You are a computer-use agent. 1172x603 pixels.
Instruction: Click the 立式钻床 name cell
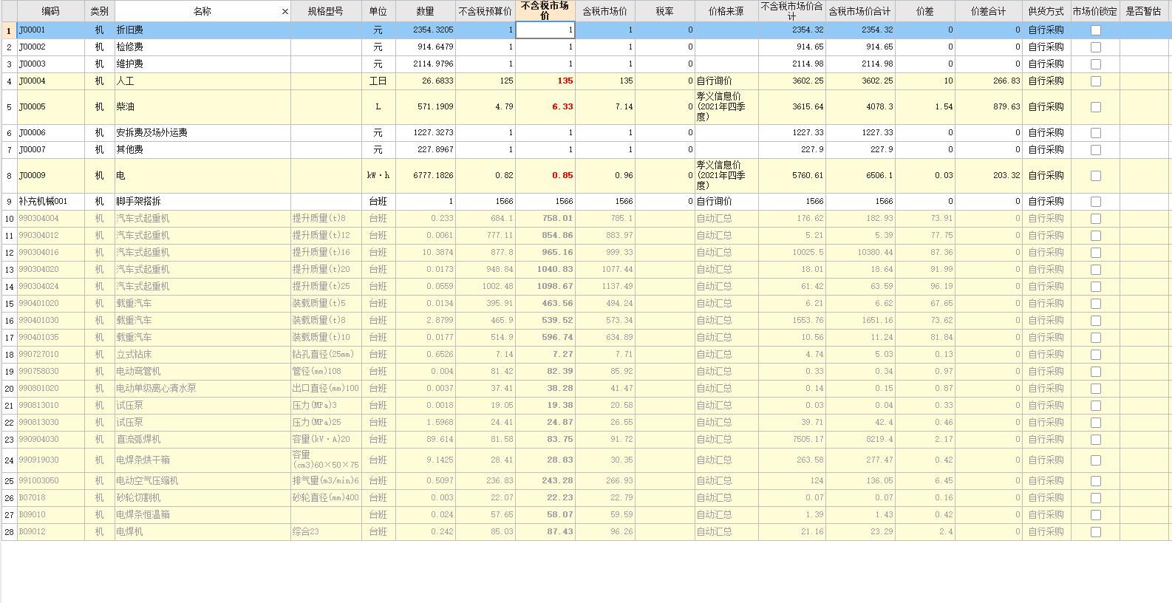[x=202, y=355]
